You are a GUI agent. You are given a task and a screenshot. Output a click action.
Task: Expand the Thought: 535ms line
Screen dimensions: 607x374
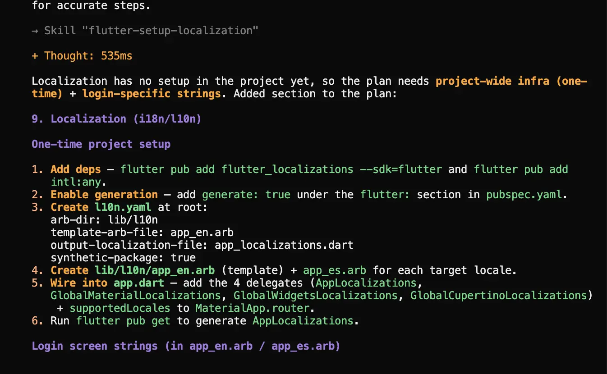point(82,56)
